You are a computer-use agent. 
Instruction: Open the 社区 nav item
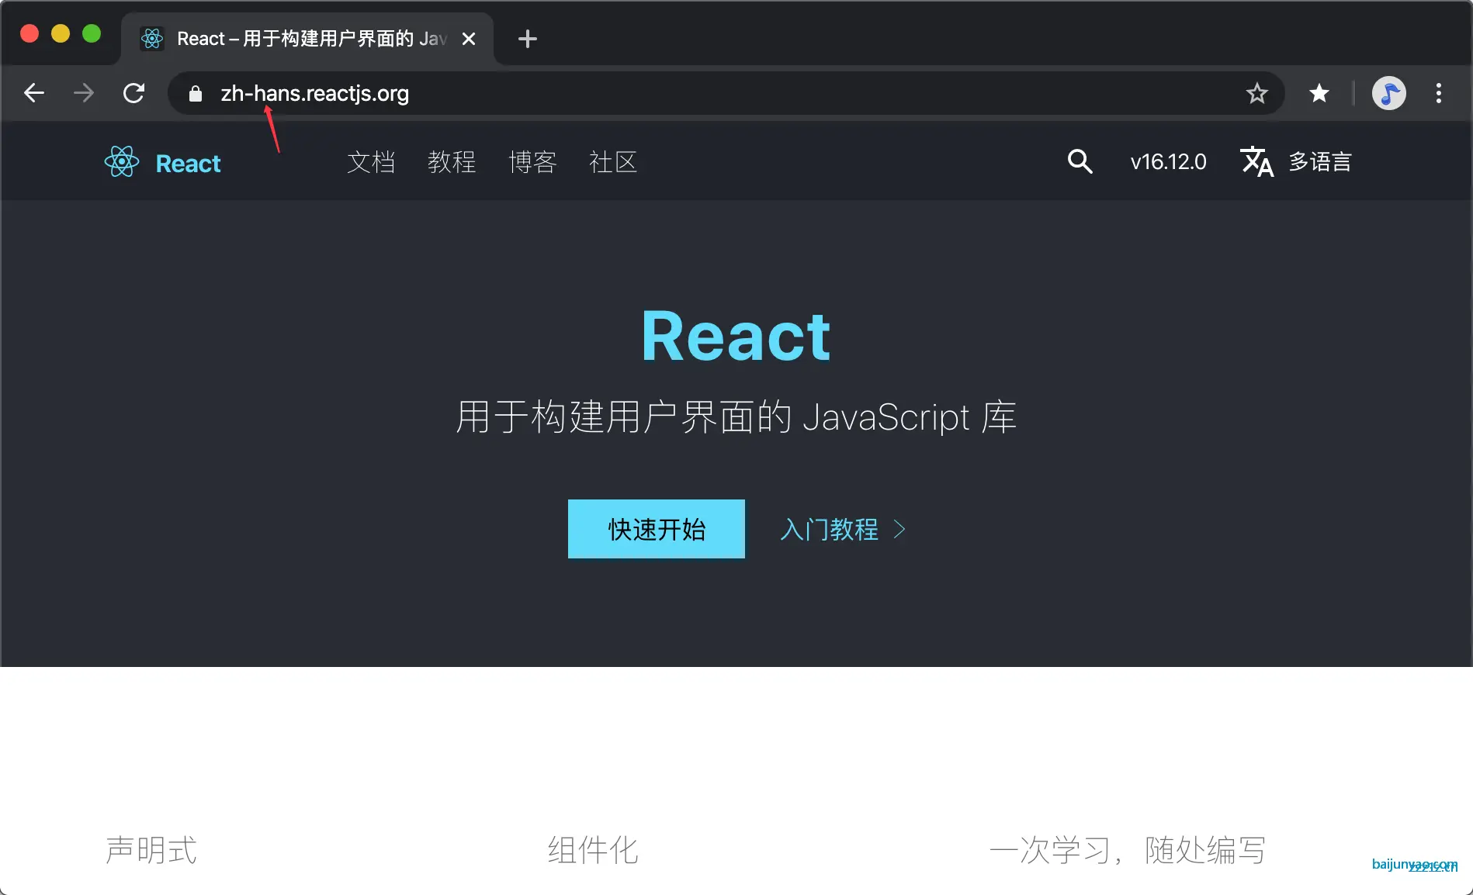coord(613,162)
